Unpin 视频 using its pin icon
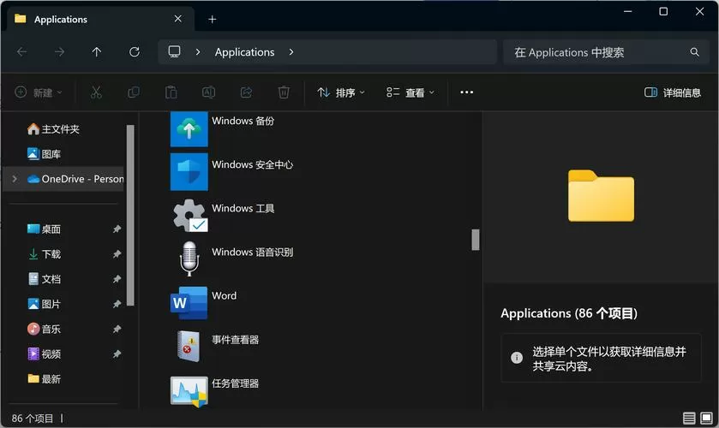The width and height of the screenshot is (719, 428). point(117,354)
